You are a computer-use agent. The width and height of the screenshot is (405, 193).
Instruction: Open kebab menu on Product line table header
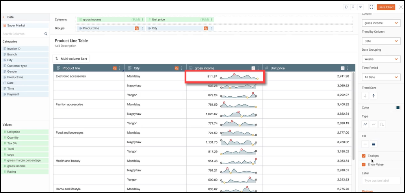pos(120,68)
